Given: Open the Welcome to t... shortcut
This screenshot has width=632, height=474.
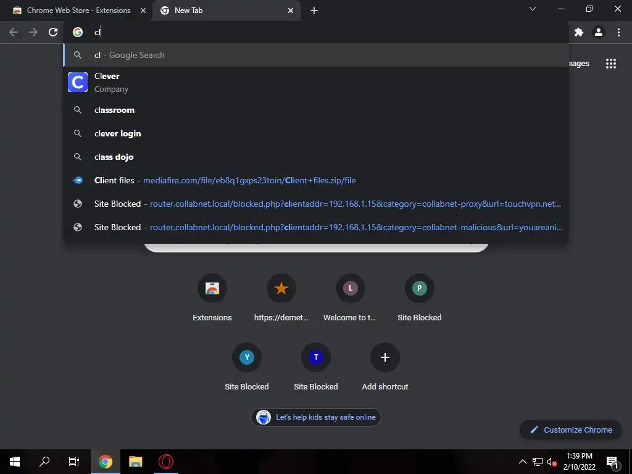Looking at the screenshot, I should click(x=350, y=297).
